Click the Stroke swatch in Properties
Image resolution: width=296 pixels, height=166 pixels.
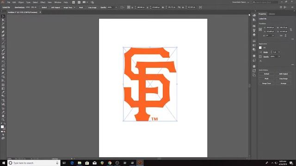(x=260, y=52)
